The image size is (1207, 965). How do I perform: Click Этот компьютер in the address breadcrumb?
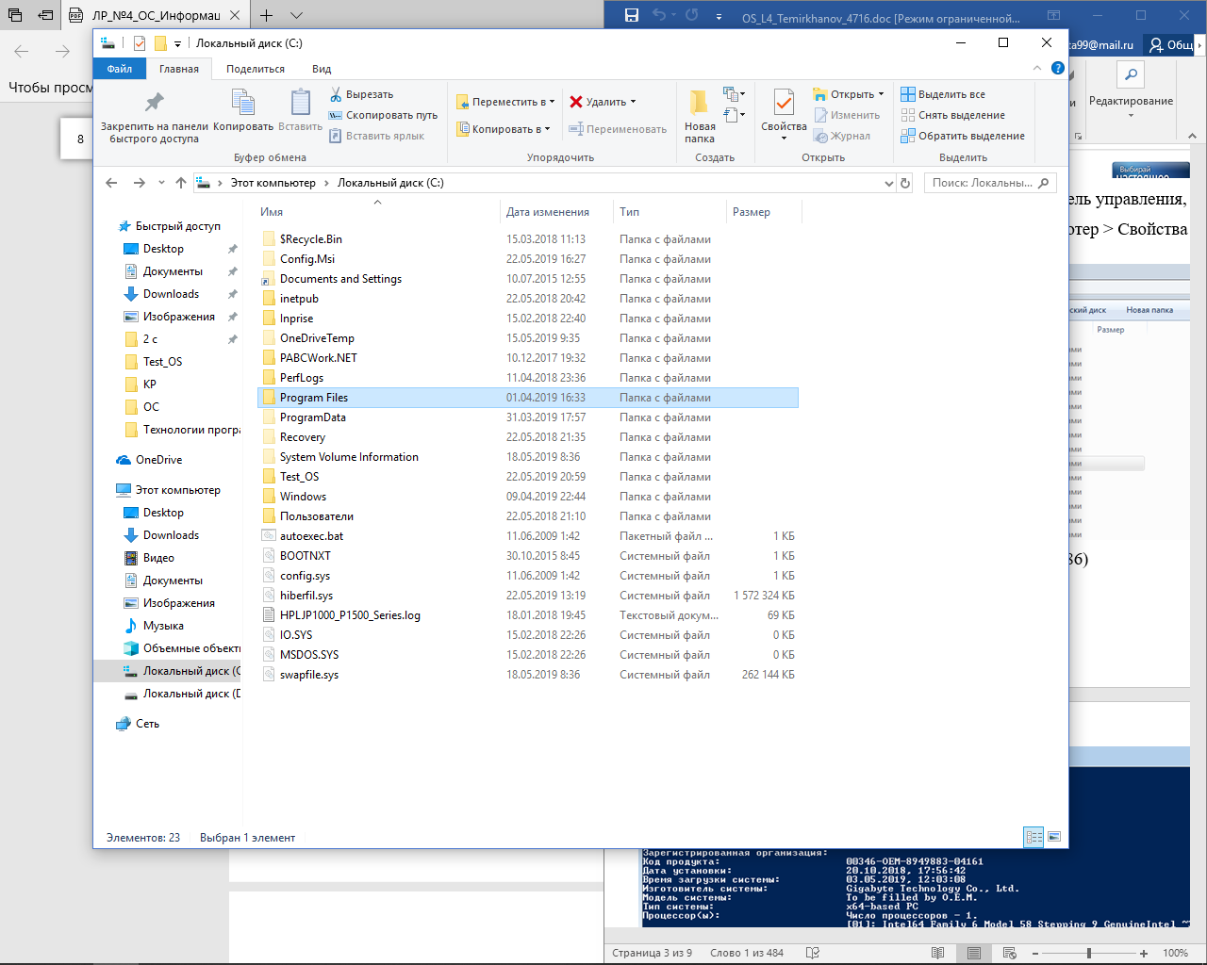tap(273, 183)
